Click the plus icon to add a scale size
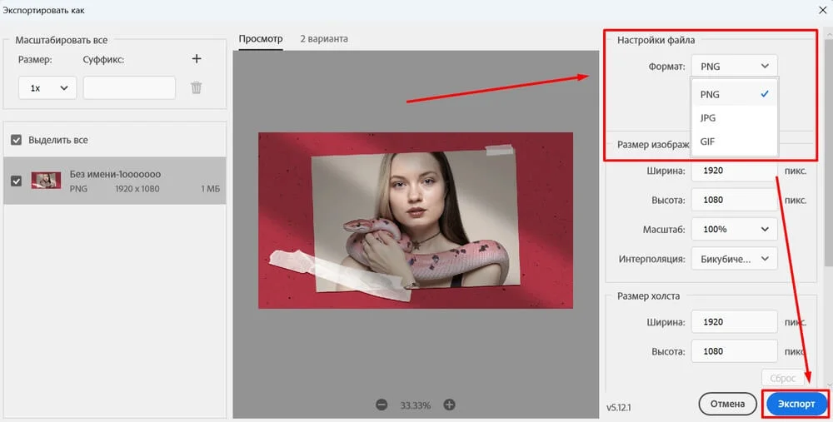This screenshot has width=833, height=422. (x=197, y=59)
